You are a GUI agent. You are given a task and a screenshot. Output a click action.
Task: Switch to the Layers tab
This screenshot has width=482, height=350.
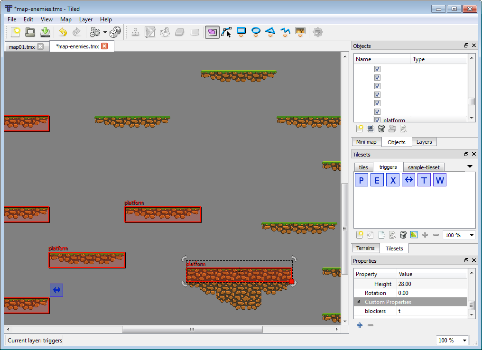click(x=424, y=142)
